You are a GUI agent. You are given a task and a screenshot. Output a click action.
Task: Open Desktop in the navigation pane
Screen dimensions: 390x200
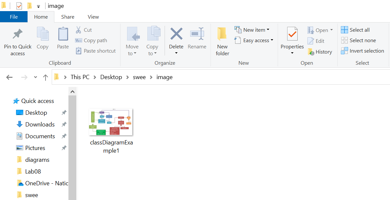coord(36,113)
